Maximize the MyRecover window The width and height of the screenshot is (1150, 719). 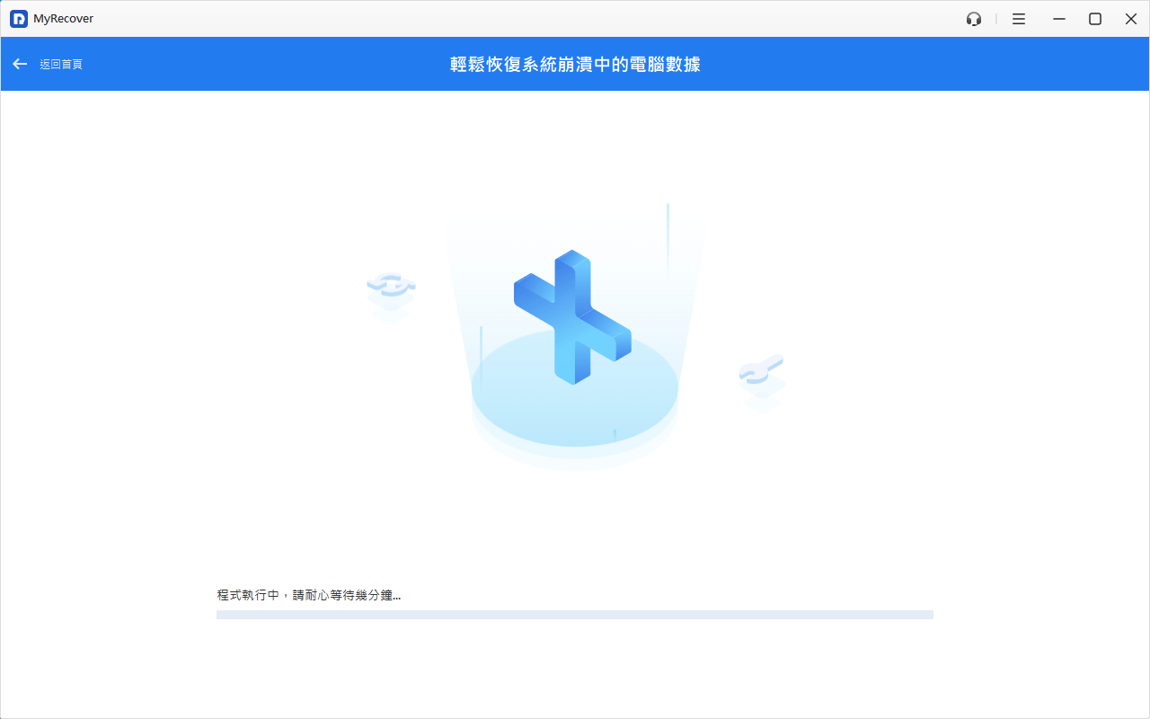1095,19
